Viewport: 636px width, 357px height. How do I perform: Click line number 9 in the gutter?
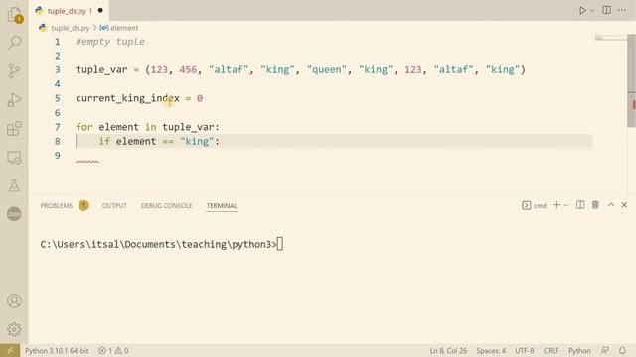[58, 156]
